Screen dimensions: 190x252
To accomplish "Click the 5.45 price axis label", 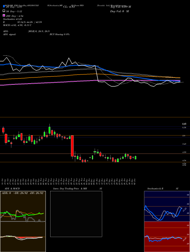I will pyautogui.click(x=184, y=144).
